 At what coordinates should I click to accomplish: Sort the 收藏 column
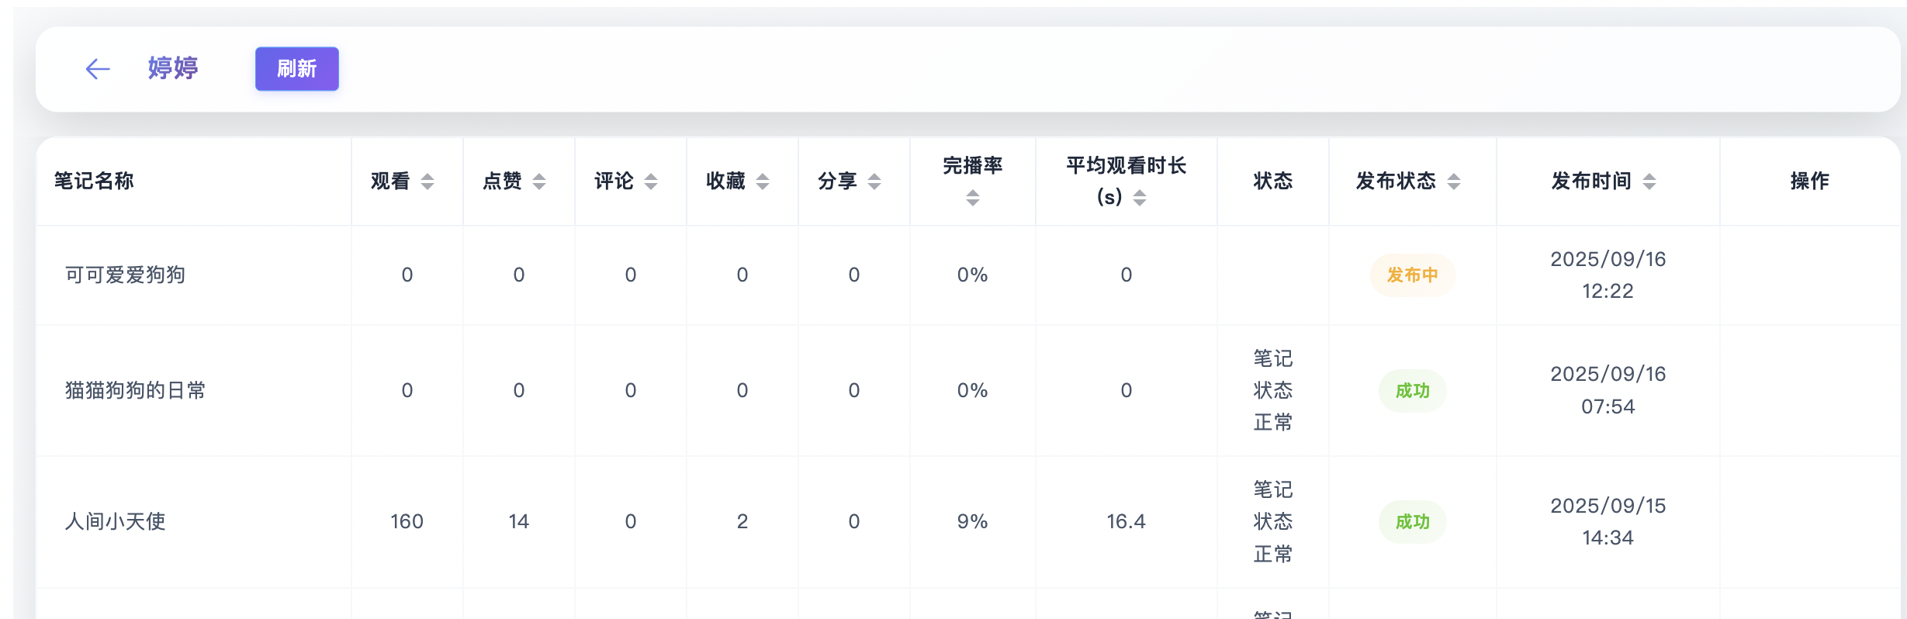[x=763, y=182]
